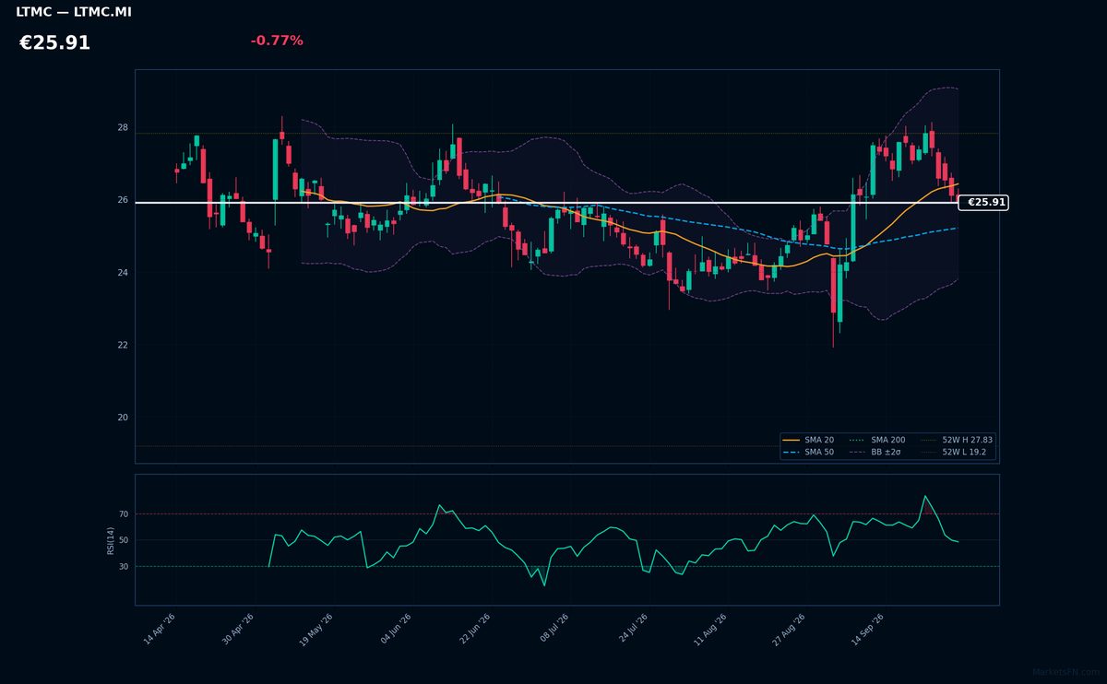
Task: Click the 11 Aug '26 date label
Action: pos(710,629)
